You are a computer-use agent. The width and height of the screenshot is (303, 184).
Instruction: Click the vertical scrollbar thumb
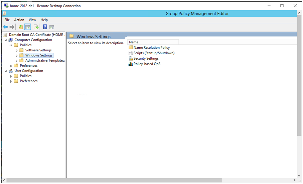(299, 76)
